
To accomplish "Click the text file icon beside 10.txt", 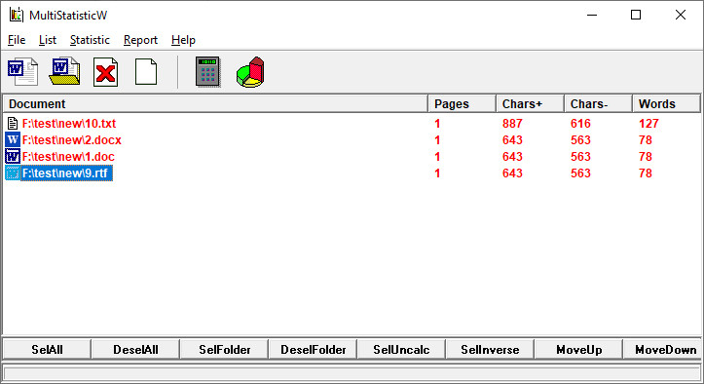I will click(13, 123).
